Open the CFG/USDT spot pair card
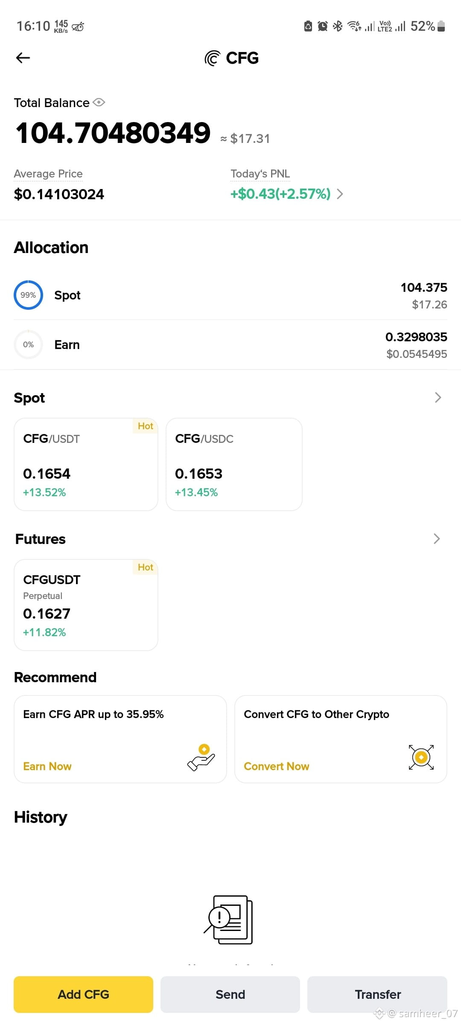The image size is (461, 1024). (86, 464)
